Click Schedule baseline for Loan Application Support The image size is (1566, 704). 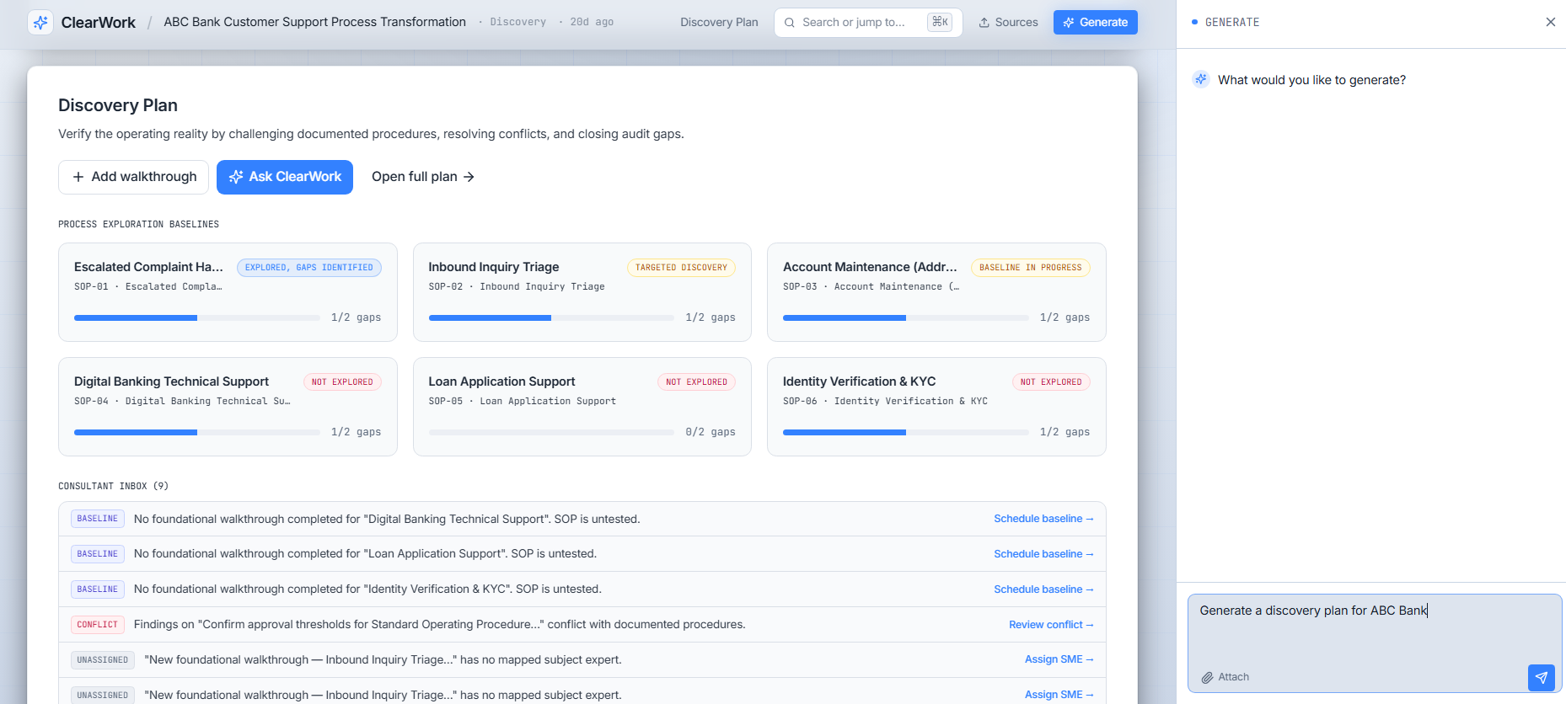point(1043,554)
